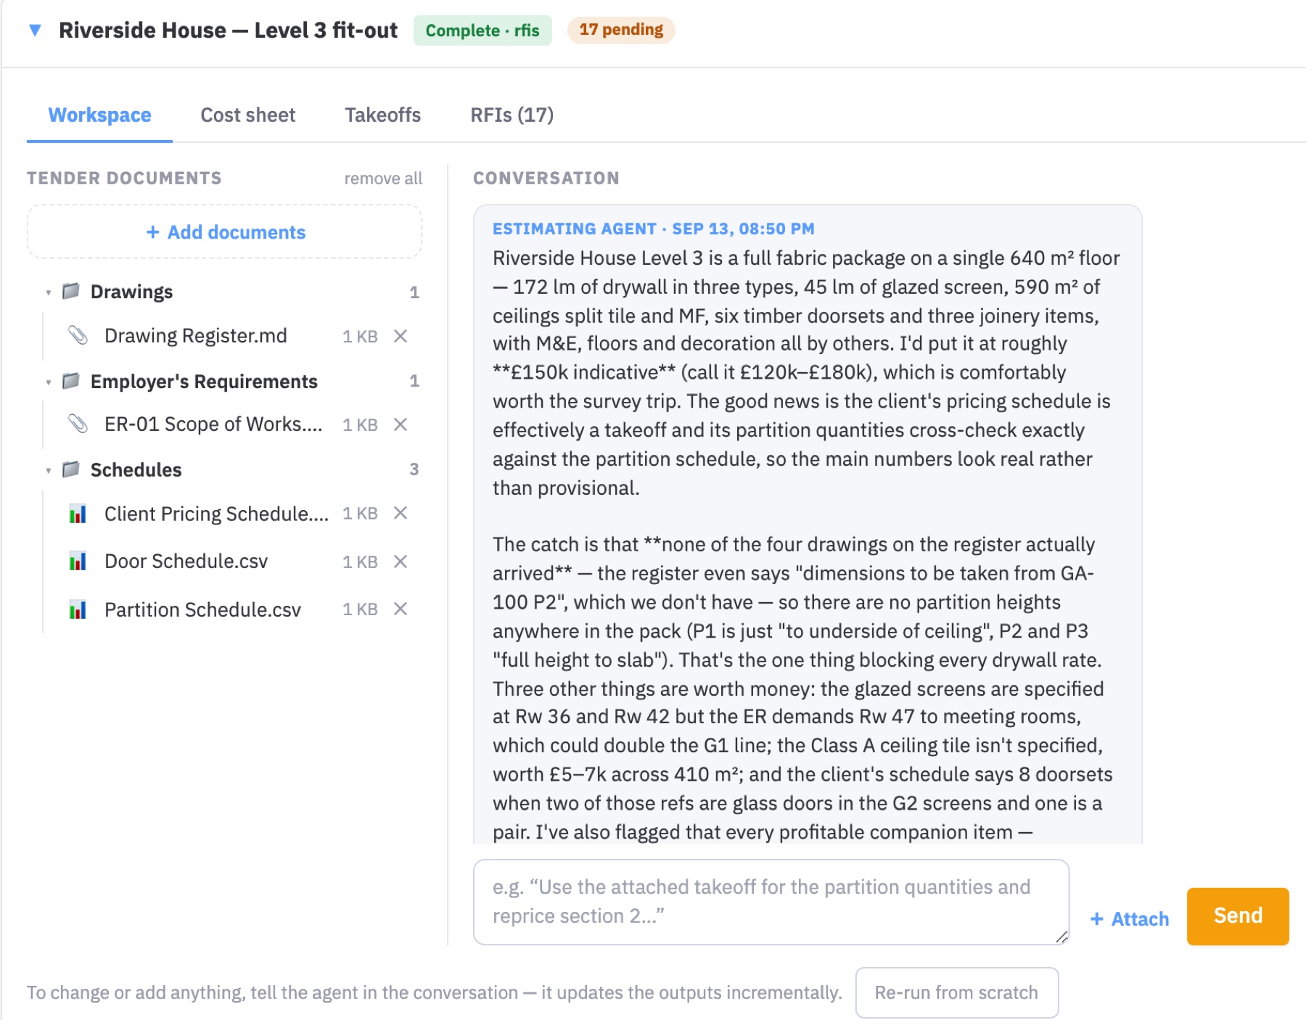Click the remove all link
Viewport: 1306px width, 1020px height.
(383, 178)
